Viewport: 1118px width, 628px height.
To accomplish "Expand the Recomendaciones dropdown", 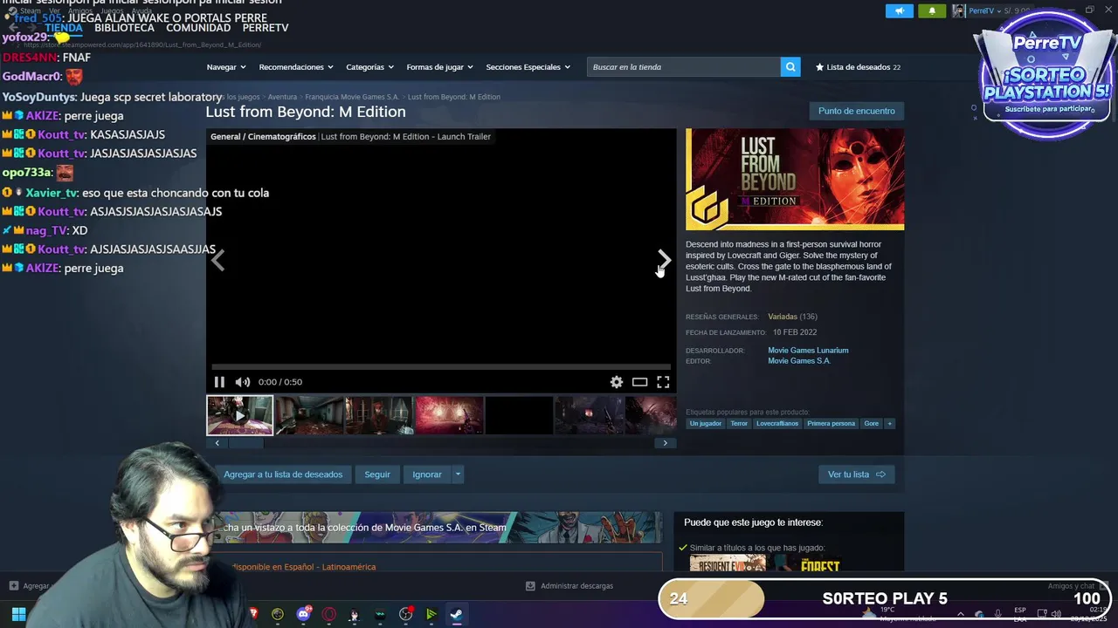I will (296, 67).
